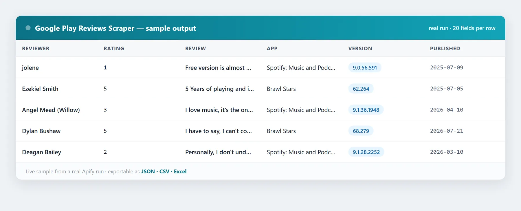The image size is (521, 211).
Task: Click the status dot beside the title
Action: (x=28, y=28)
